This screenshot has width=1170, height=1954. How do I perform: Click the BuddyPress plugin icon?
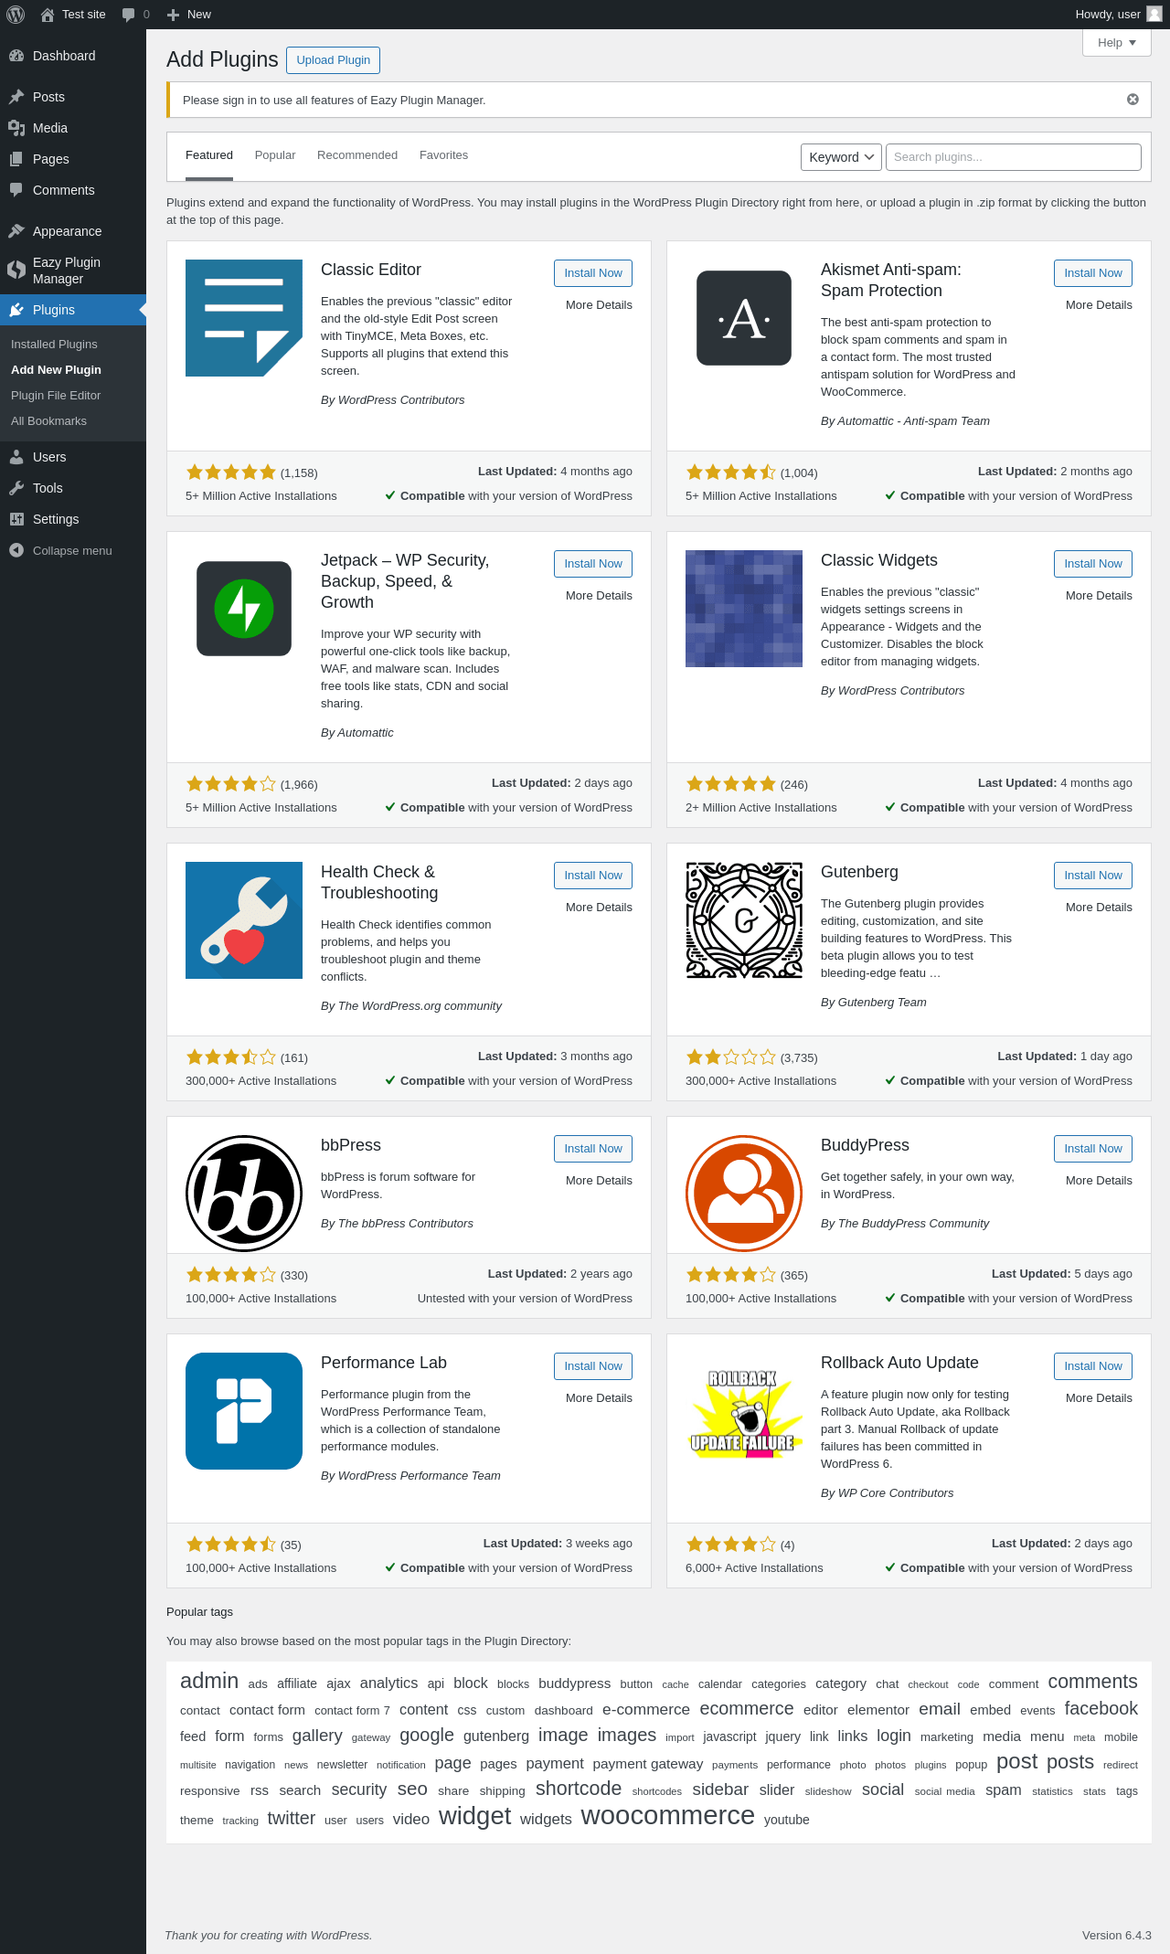(x=744, y=1194)
